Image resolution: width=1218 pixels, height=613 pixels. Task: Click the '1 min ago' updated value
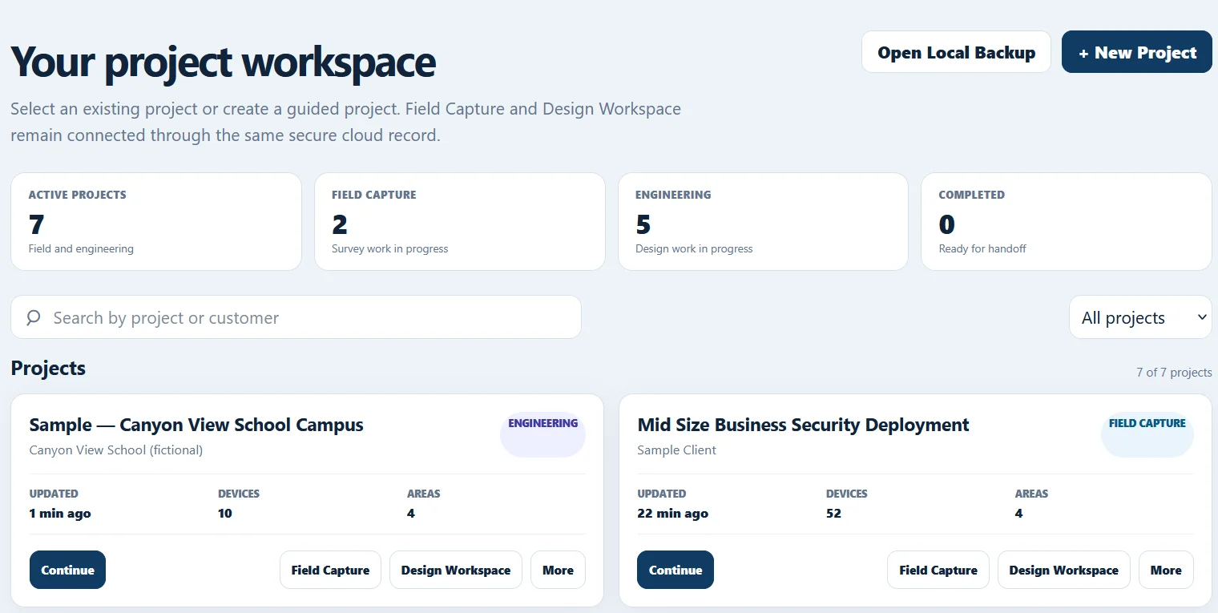pos(60,513)
